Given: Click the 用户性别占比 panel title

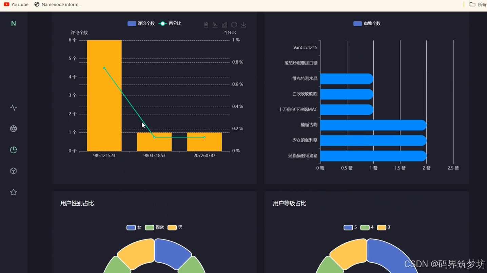Looking at the screenshot, I should tap(77, 203).
